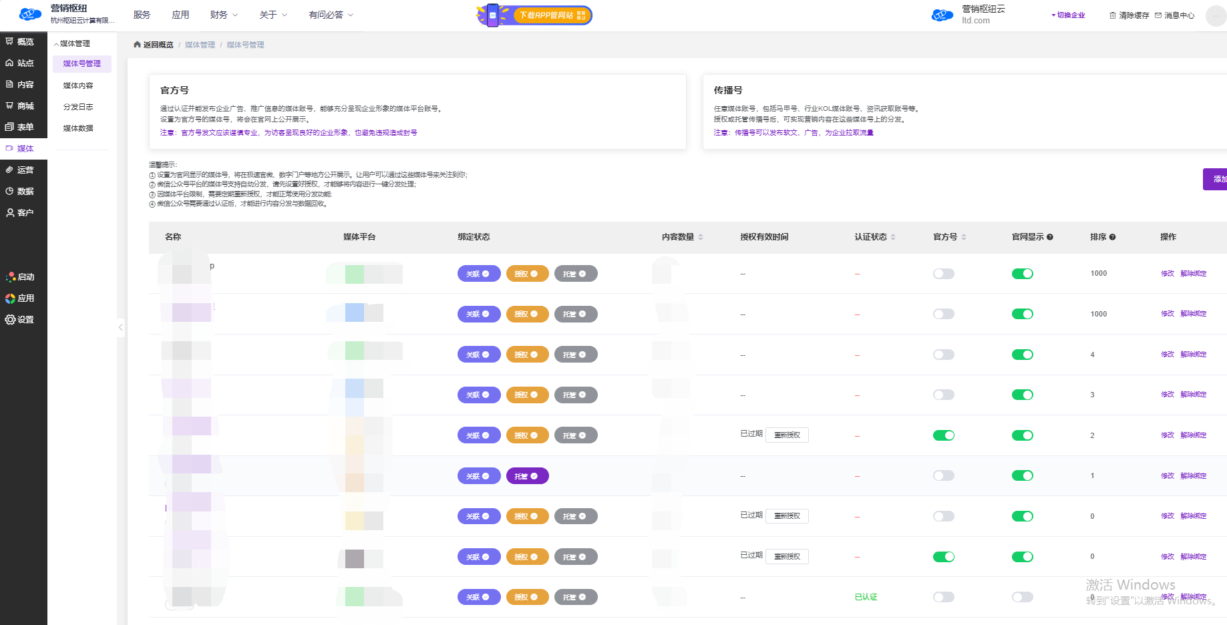Select 媒体数据 from the media submenu
This screenshot has width=1227, height=625.
point(78,128)
